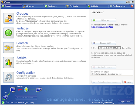Click the Partages green refresh icon
This screenshot has height=105, width=135.
point(9,33)
